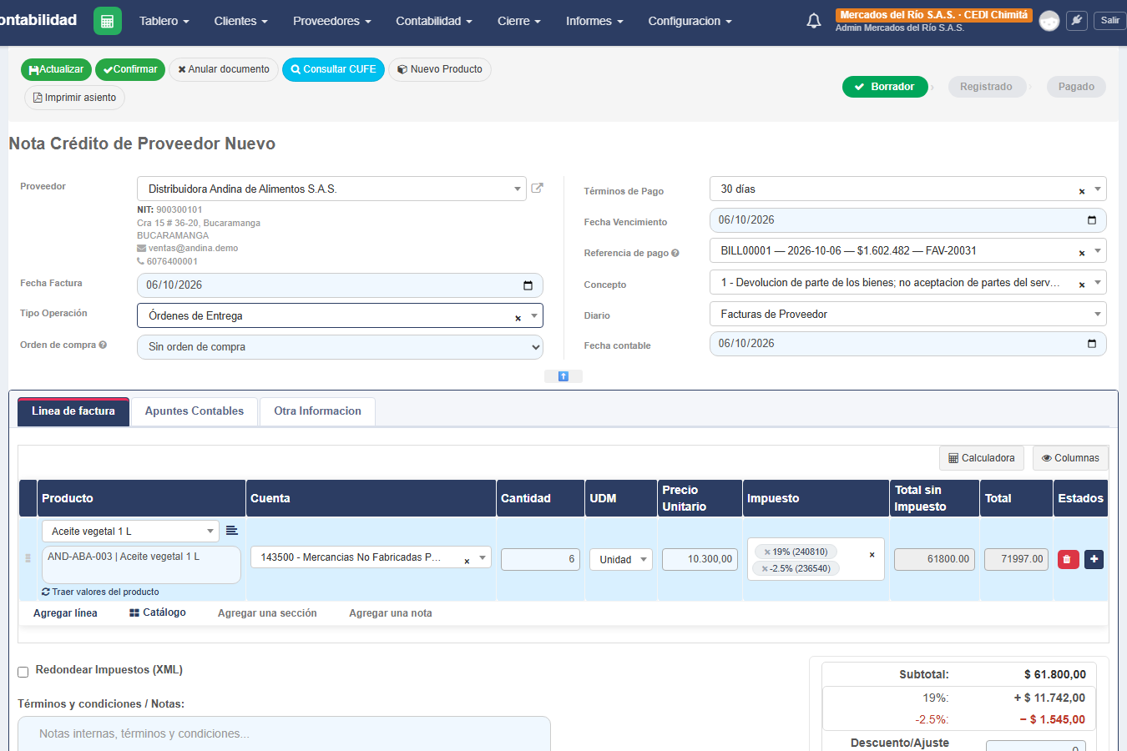Open the Diario dropdown
Viewport: 1127px width, 751px height.
pos(907,315)
